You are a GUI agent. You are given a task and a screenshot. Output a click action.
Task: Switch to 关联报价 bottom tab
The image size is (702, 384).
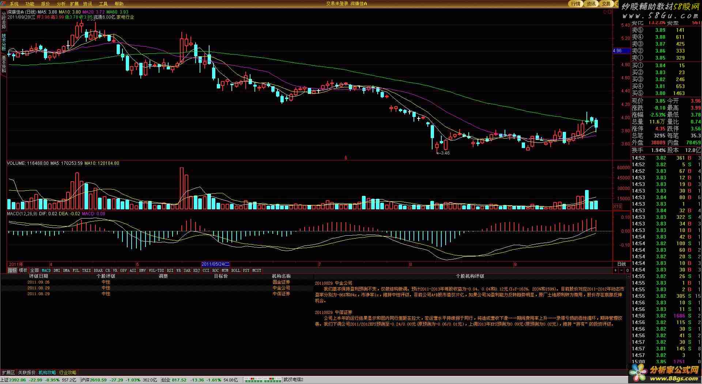click(x=27, y=373)
